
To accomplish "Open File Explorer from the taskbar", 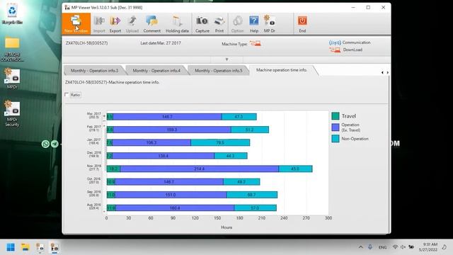I will point(25,247).
